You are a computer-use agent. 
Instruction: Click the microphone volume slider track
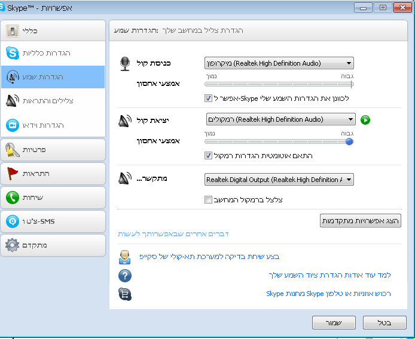pyautogui.click(x=279, y=84)
